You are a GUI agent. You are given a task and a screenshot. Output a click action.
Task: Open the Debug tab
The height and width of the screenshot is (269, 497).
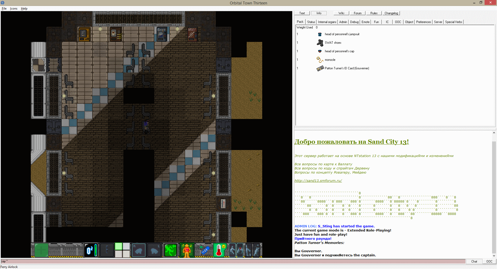(354, 22)
